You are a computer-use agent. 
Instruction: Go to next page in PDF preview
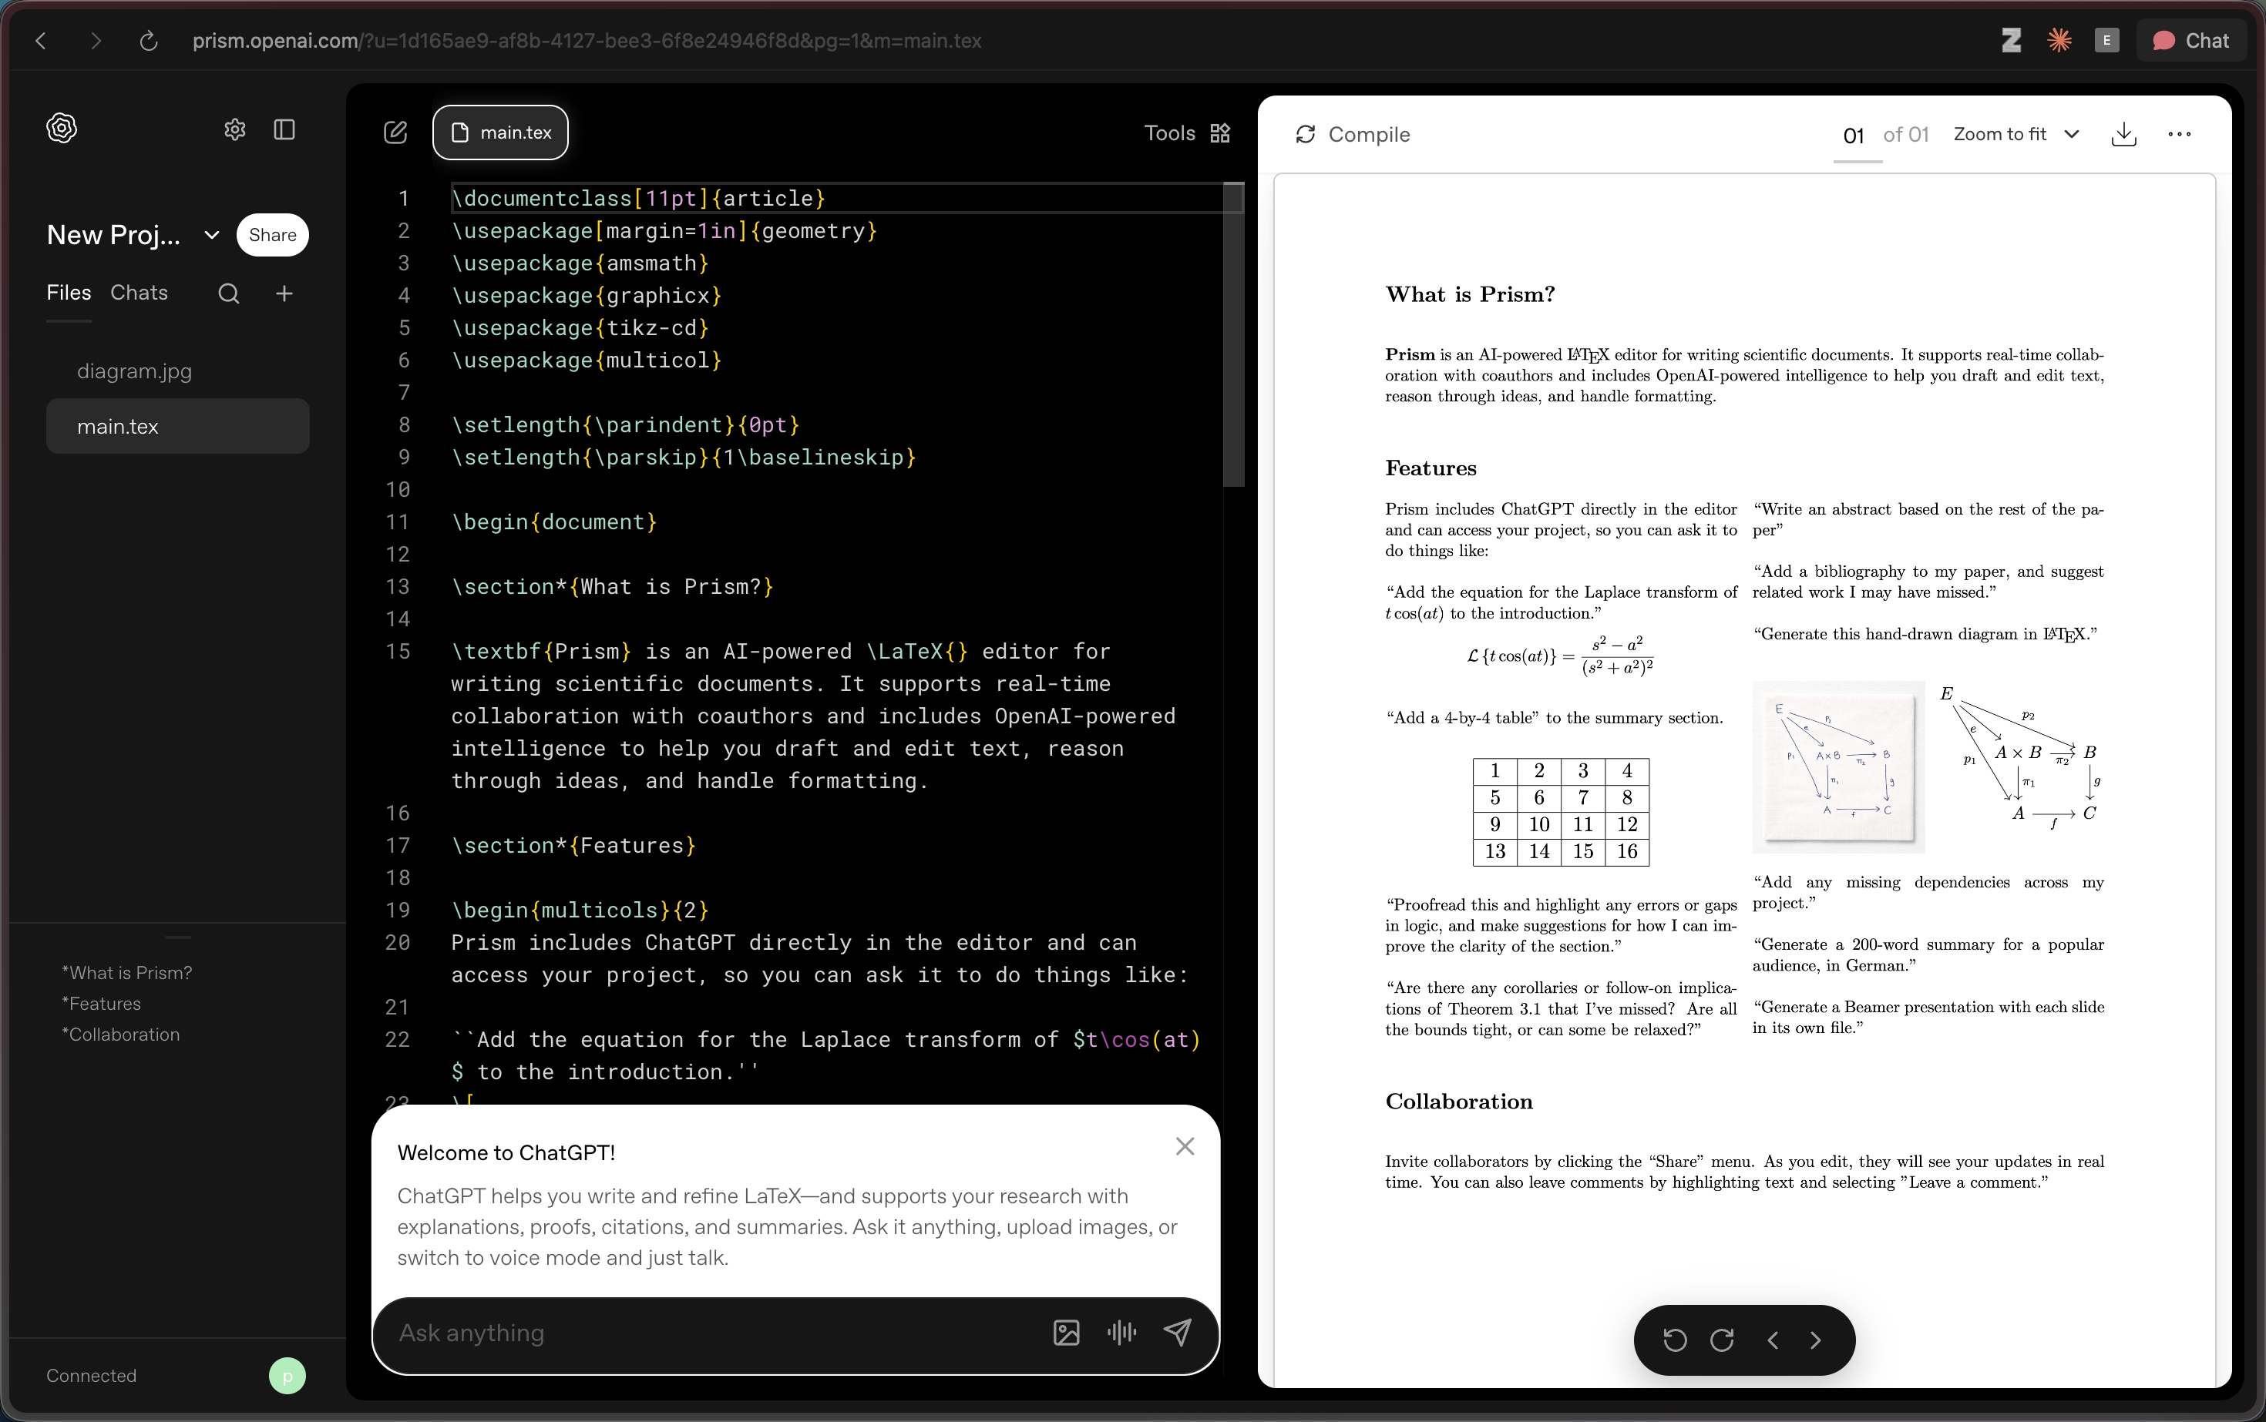(1815, 1340)
